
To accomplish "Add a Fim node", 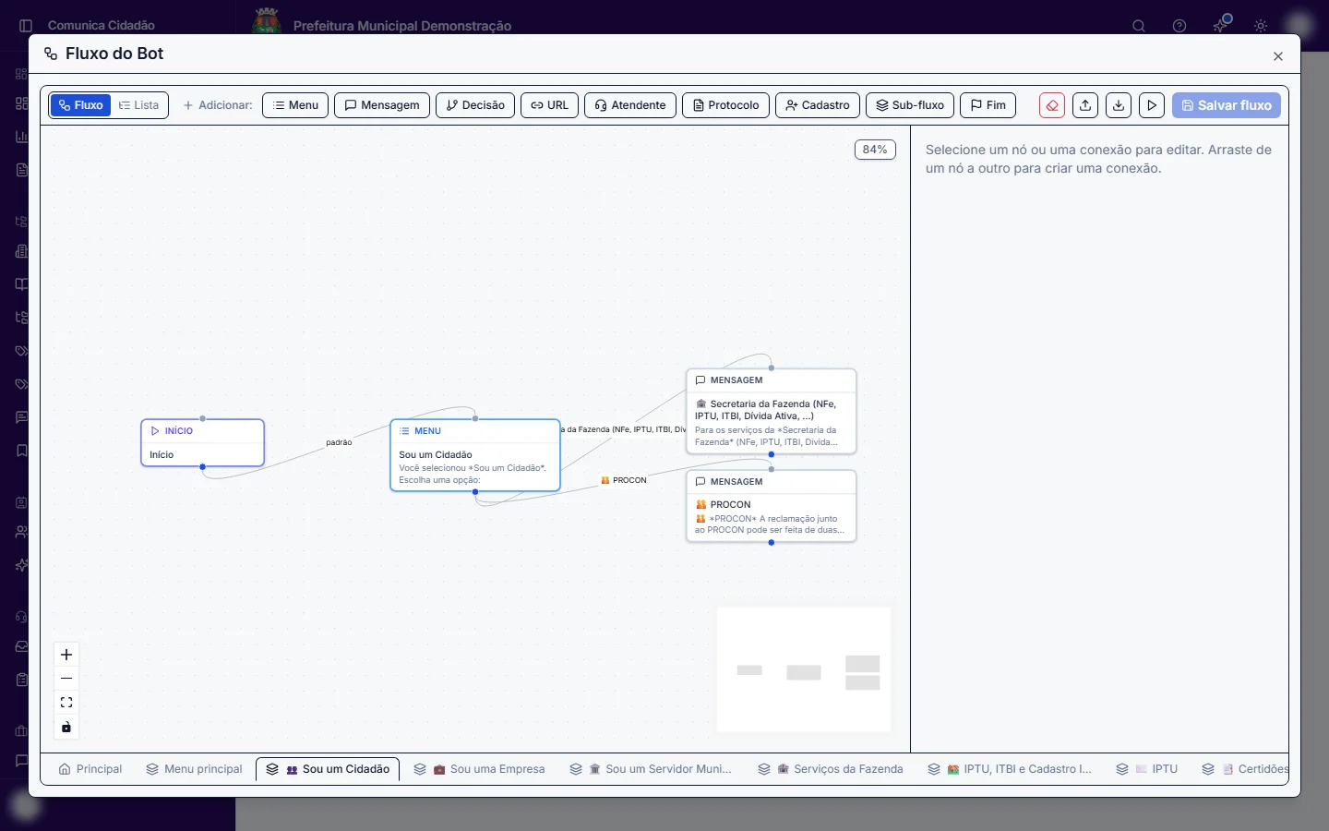I will [x=988, y=105].
